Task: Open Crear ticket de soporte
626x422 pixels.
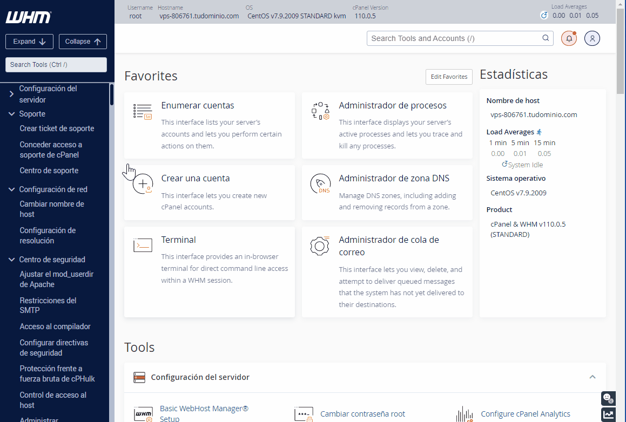Action: [57, 128]
